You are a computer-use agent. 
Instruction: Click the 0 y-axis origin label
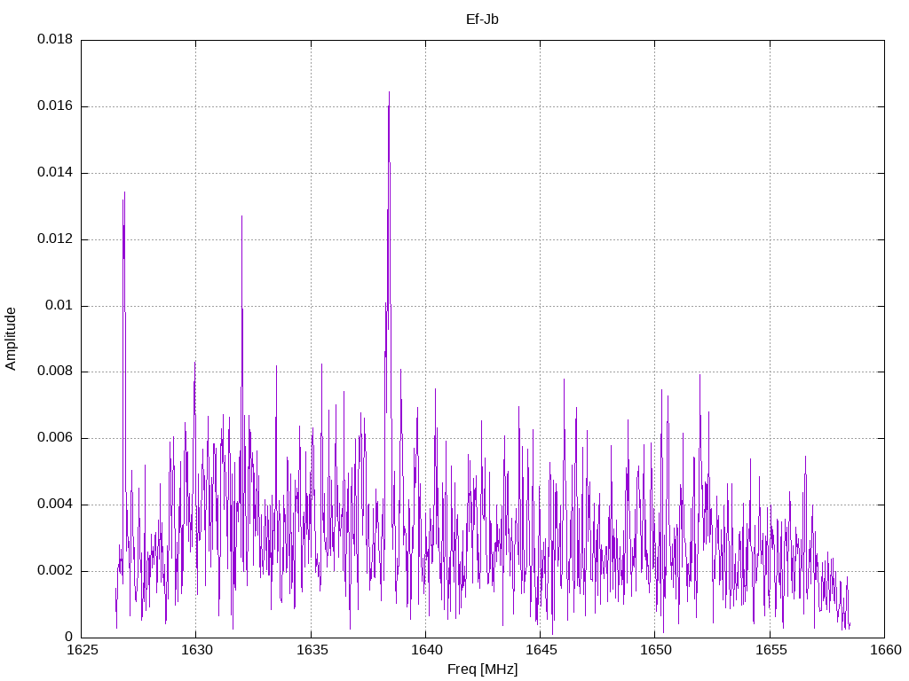(x=68, y=637)
